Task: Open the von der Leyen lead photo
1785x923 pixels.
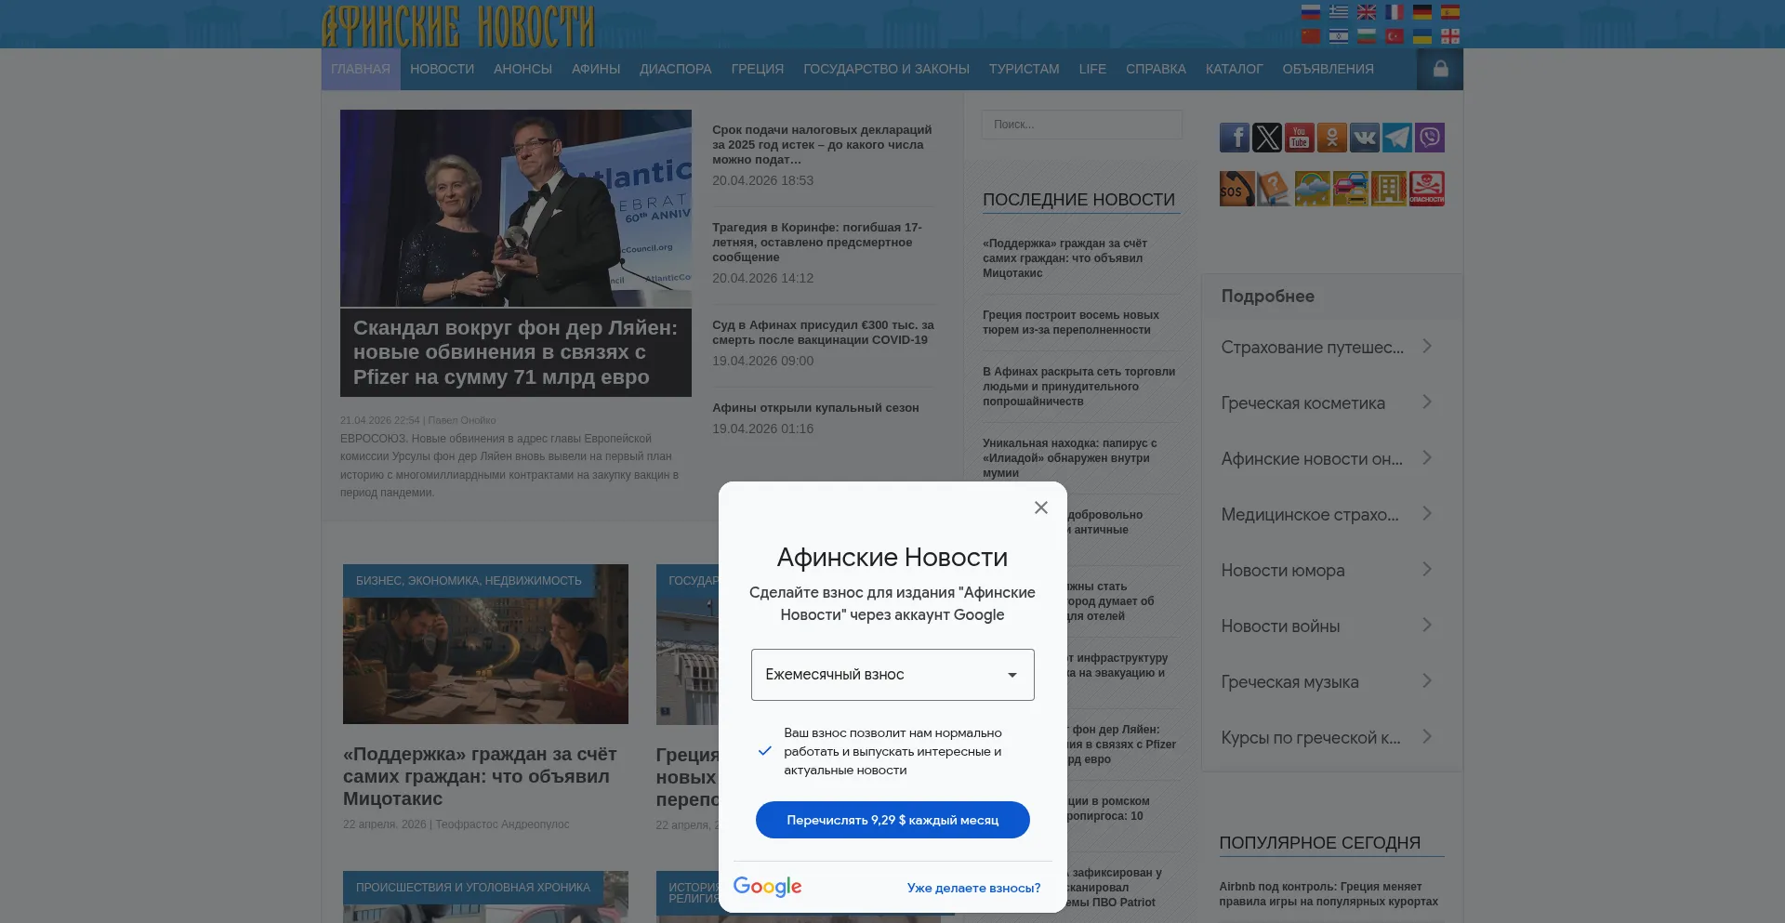Action: [516, 208]
